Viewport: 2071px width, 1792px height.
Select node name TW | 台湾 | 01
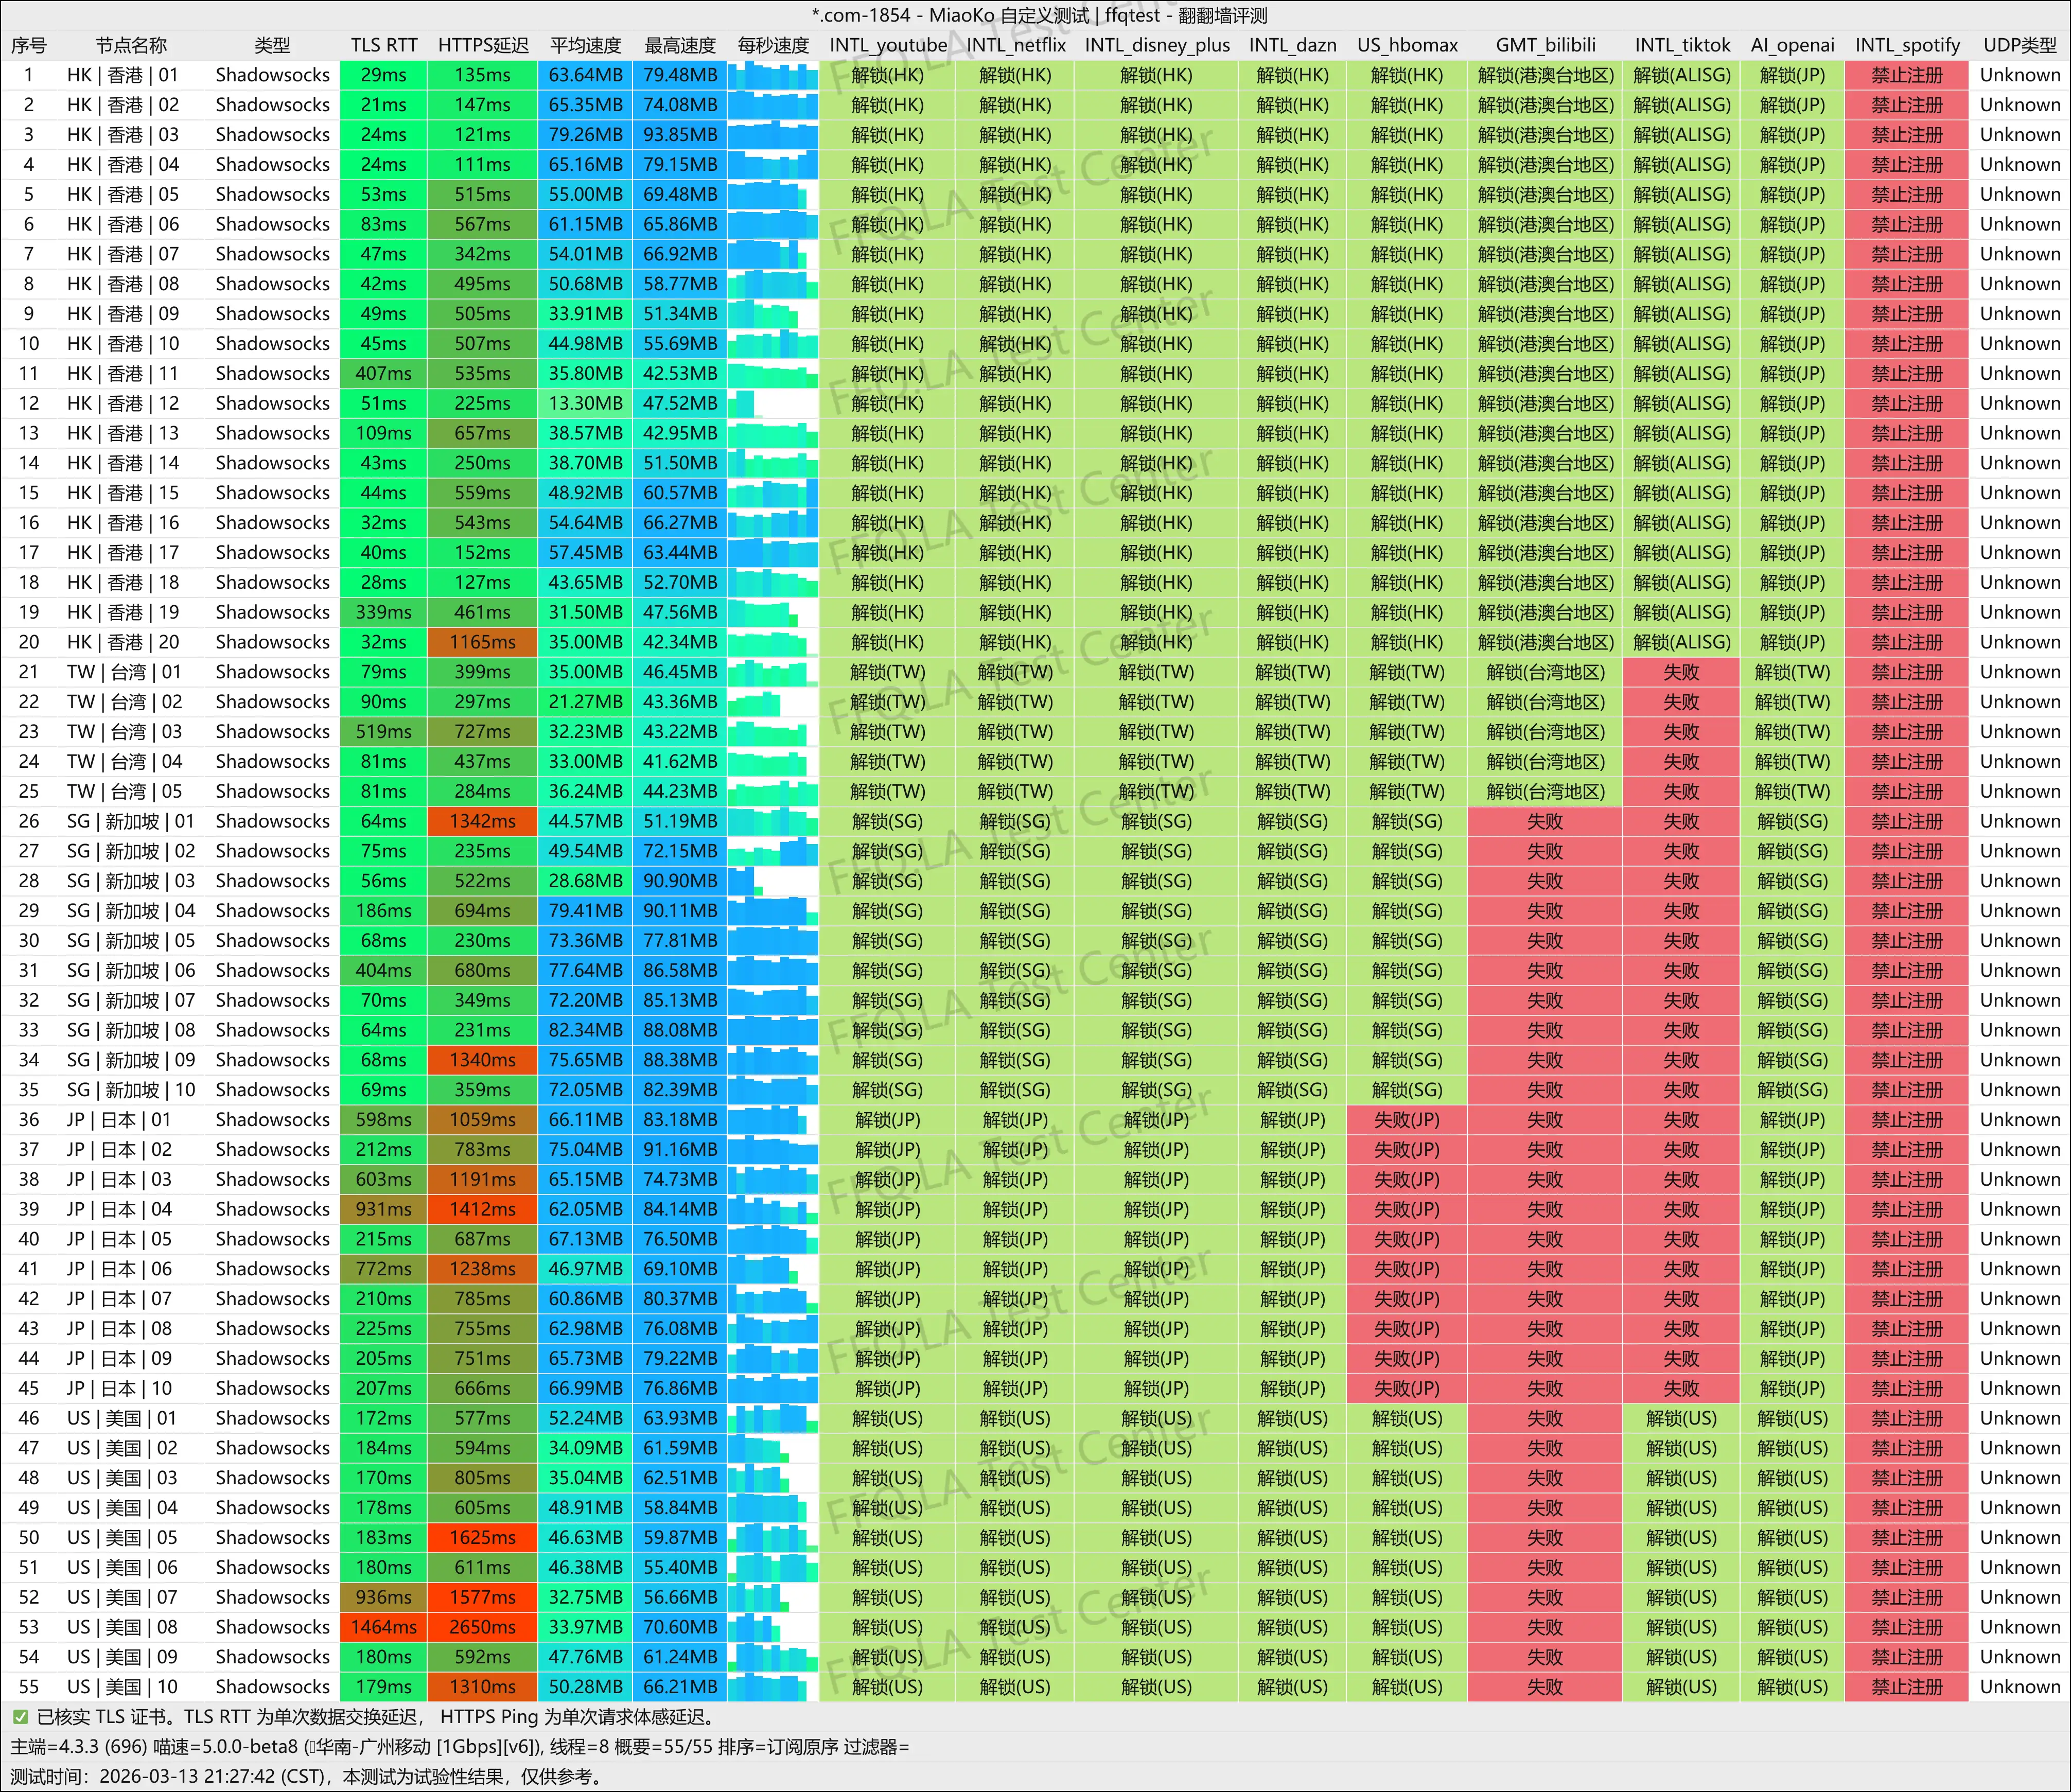tap(124, 672)
